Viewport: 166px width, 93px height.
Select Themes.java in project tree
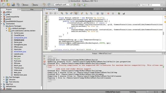point(19,68)
